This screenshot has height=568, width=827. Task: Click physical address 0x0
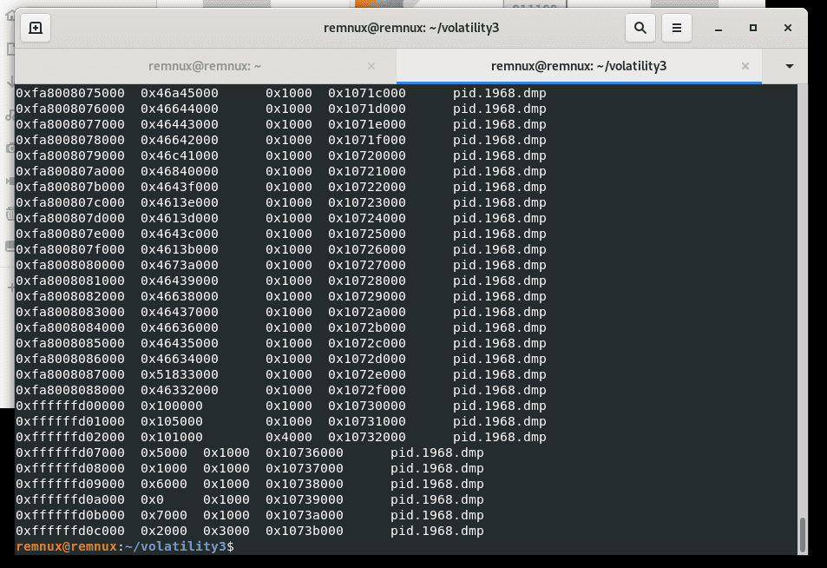point(152,500)
